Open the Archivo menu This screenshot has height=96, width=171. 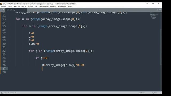[x=3, y=6]
